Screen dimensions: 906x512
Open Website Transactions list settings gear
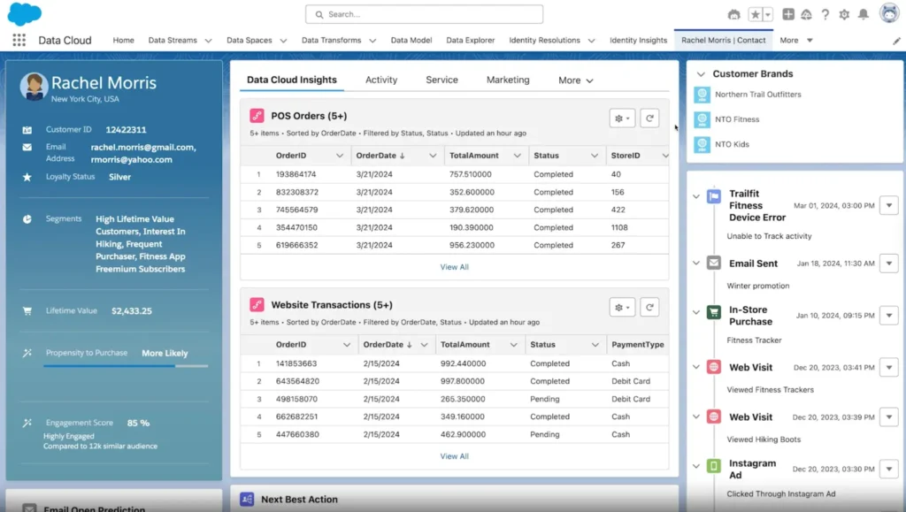tap(622, 307)
